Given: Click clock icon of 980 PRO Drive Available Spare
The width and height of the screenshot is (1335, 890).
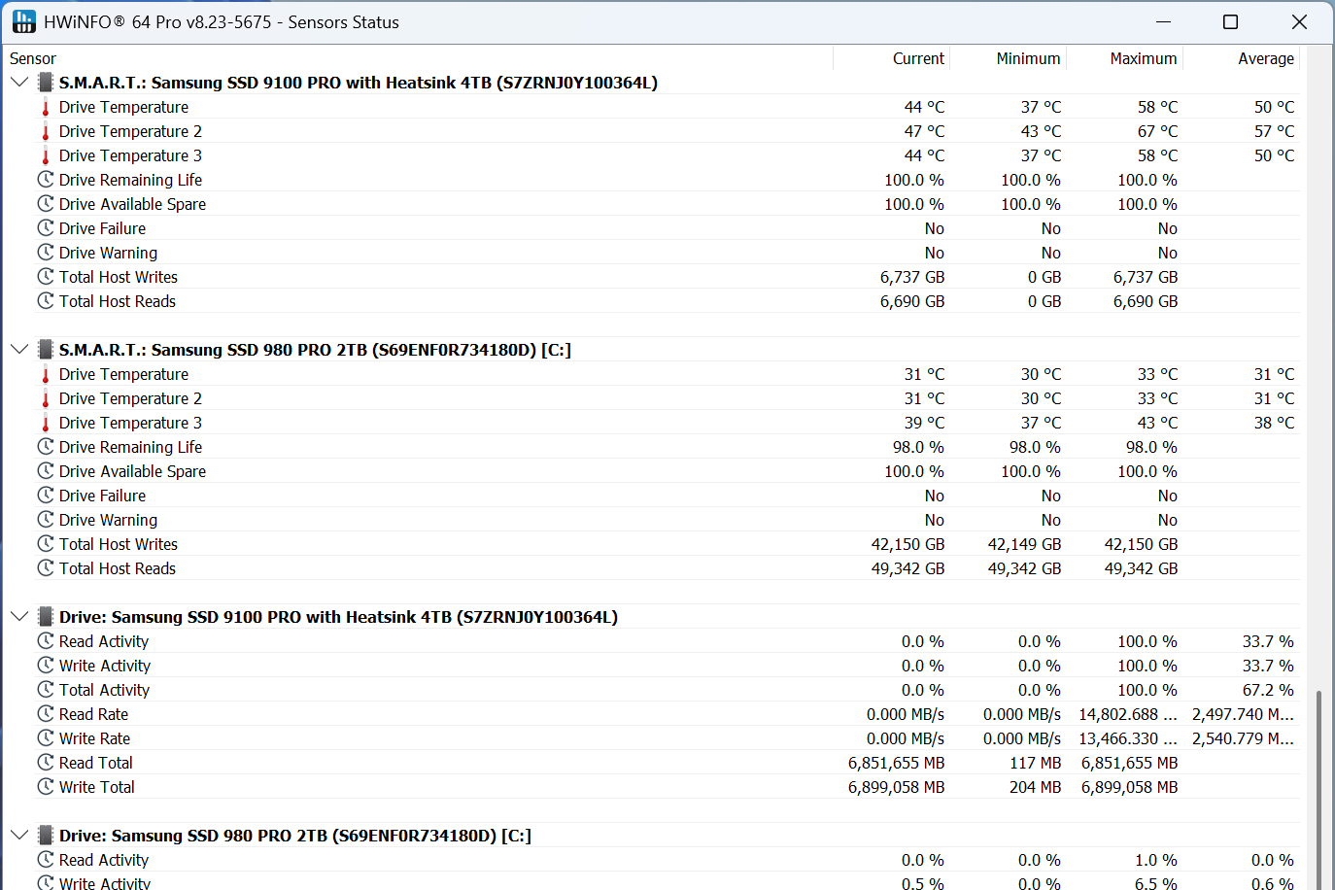Looking at the screenshot, I should pos(45,471).
